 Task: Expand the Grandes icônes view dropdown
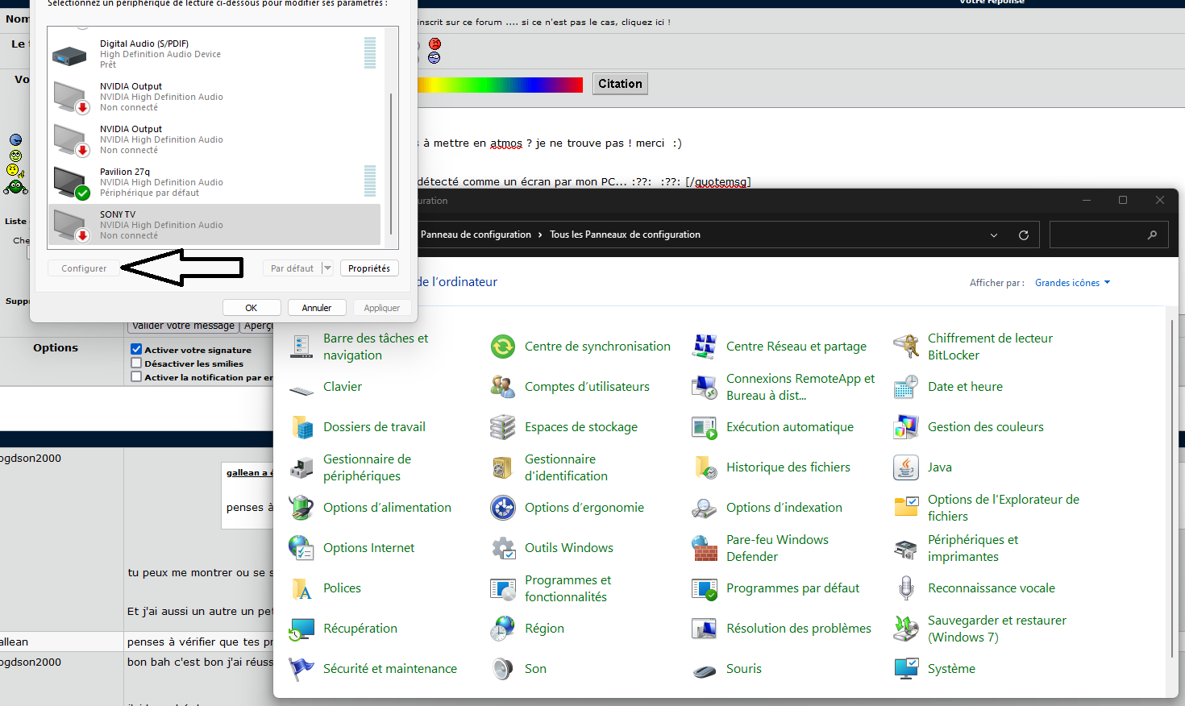[x=1073, y=283]
